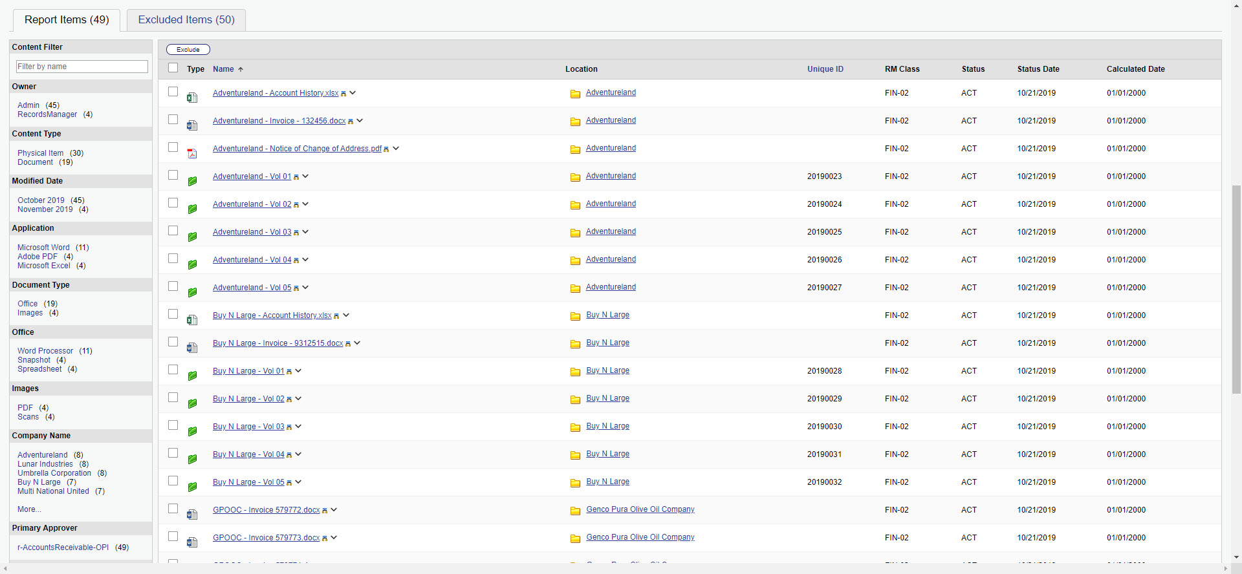Click folder icon next to Genco Pura Olive Oil Company

575,511
